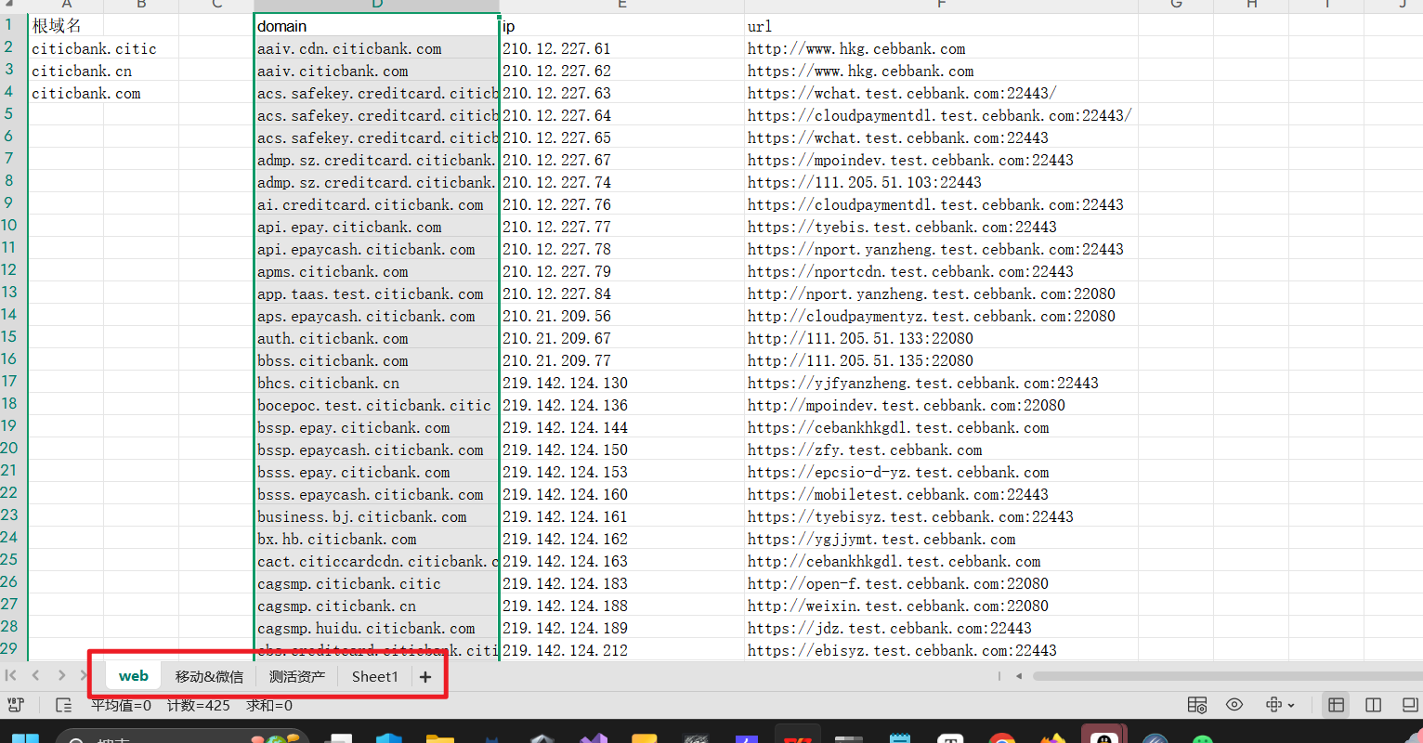Jump to the first sheet tab arrow

point(11,676)
